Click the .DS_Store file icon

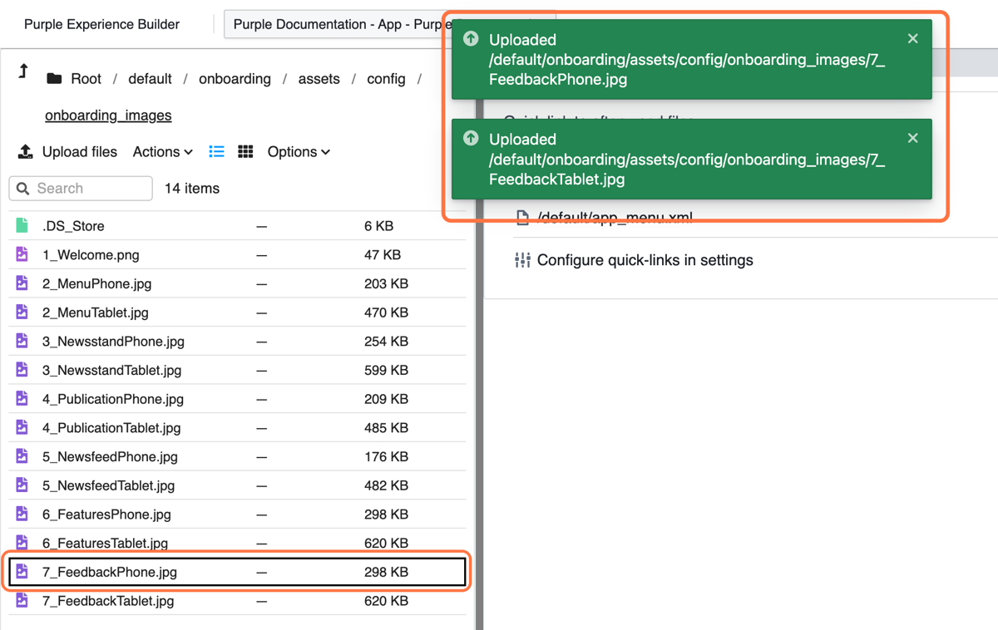click(22, 226)
